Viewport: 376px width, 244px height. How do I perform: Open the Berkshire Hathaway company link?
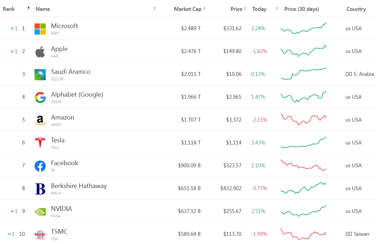click(x=79, y=186)
